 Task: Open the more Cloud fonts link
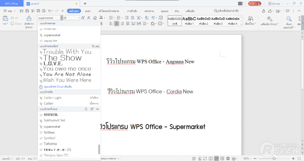58,87
